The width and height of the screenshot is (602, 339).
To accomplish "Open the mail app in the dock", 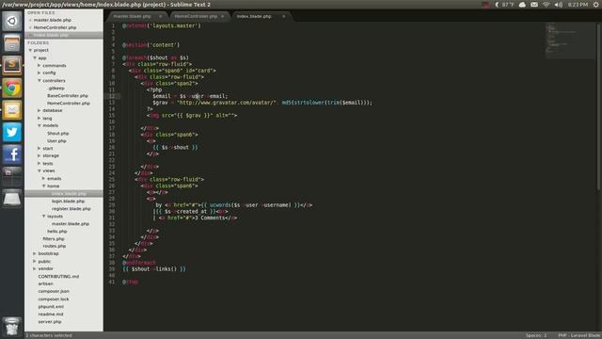I will [x=12, y=110].
